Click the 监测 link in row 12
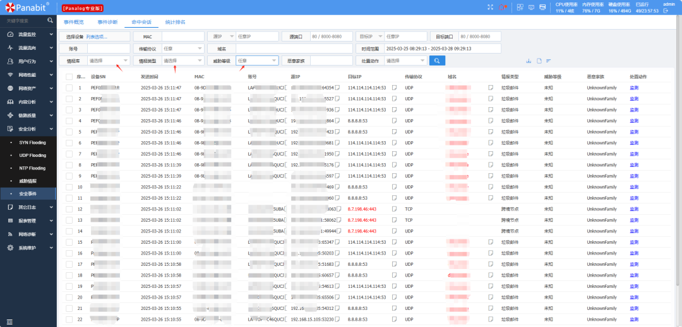The height and width of the screenshot is (327, 682). (634, 209)
